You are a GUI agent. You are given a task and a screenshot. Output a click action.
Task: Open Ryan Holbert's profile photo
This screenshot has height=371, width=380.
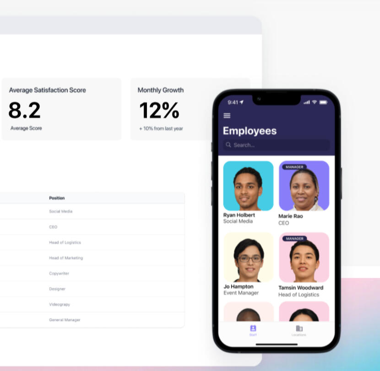248,185
